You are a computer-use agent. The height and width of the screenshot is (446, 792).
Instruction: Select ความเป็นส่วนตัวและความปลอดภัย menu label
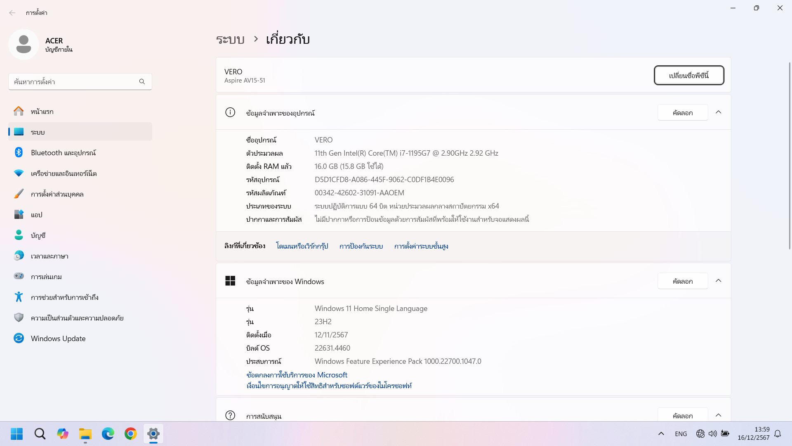(x=77, y=318)
